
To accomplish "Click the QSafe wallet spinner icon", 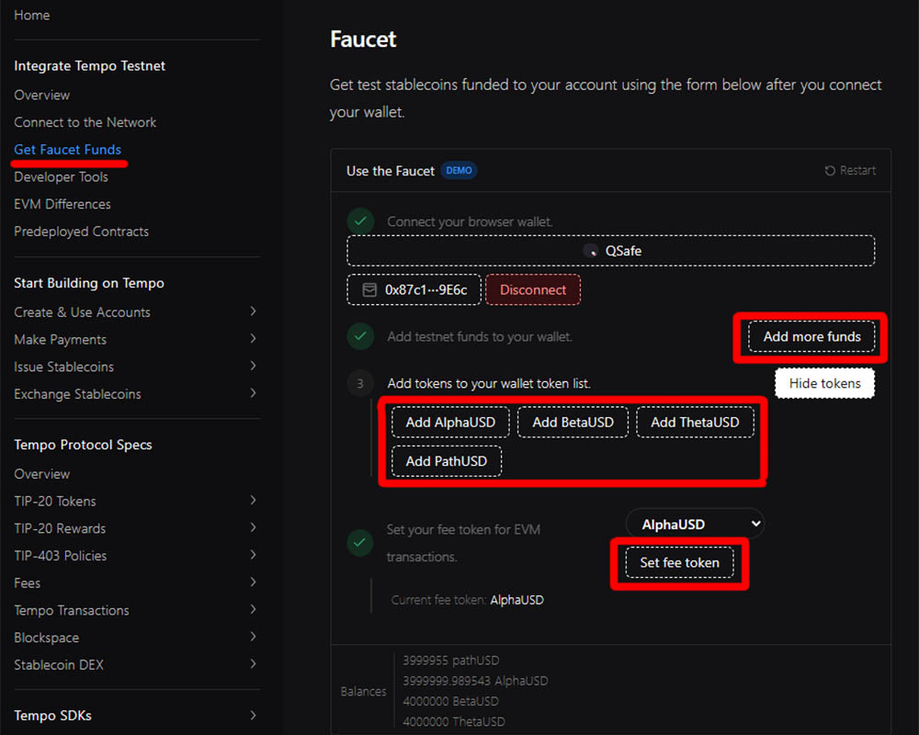I will pyautogui.click(x=591, y=251).
